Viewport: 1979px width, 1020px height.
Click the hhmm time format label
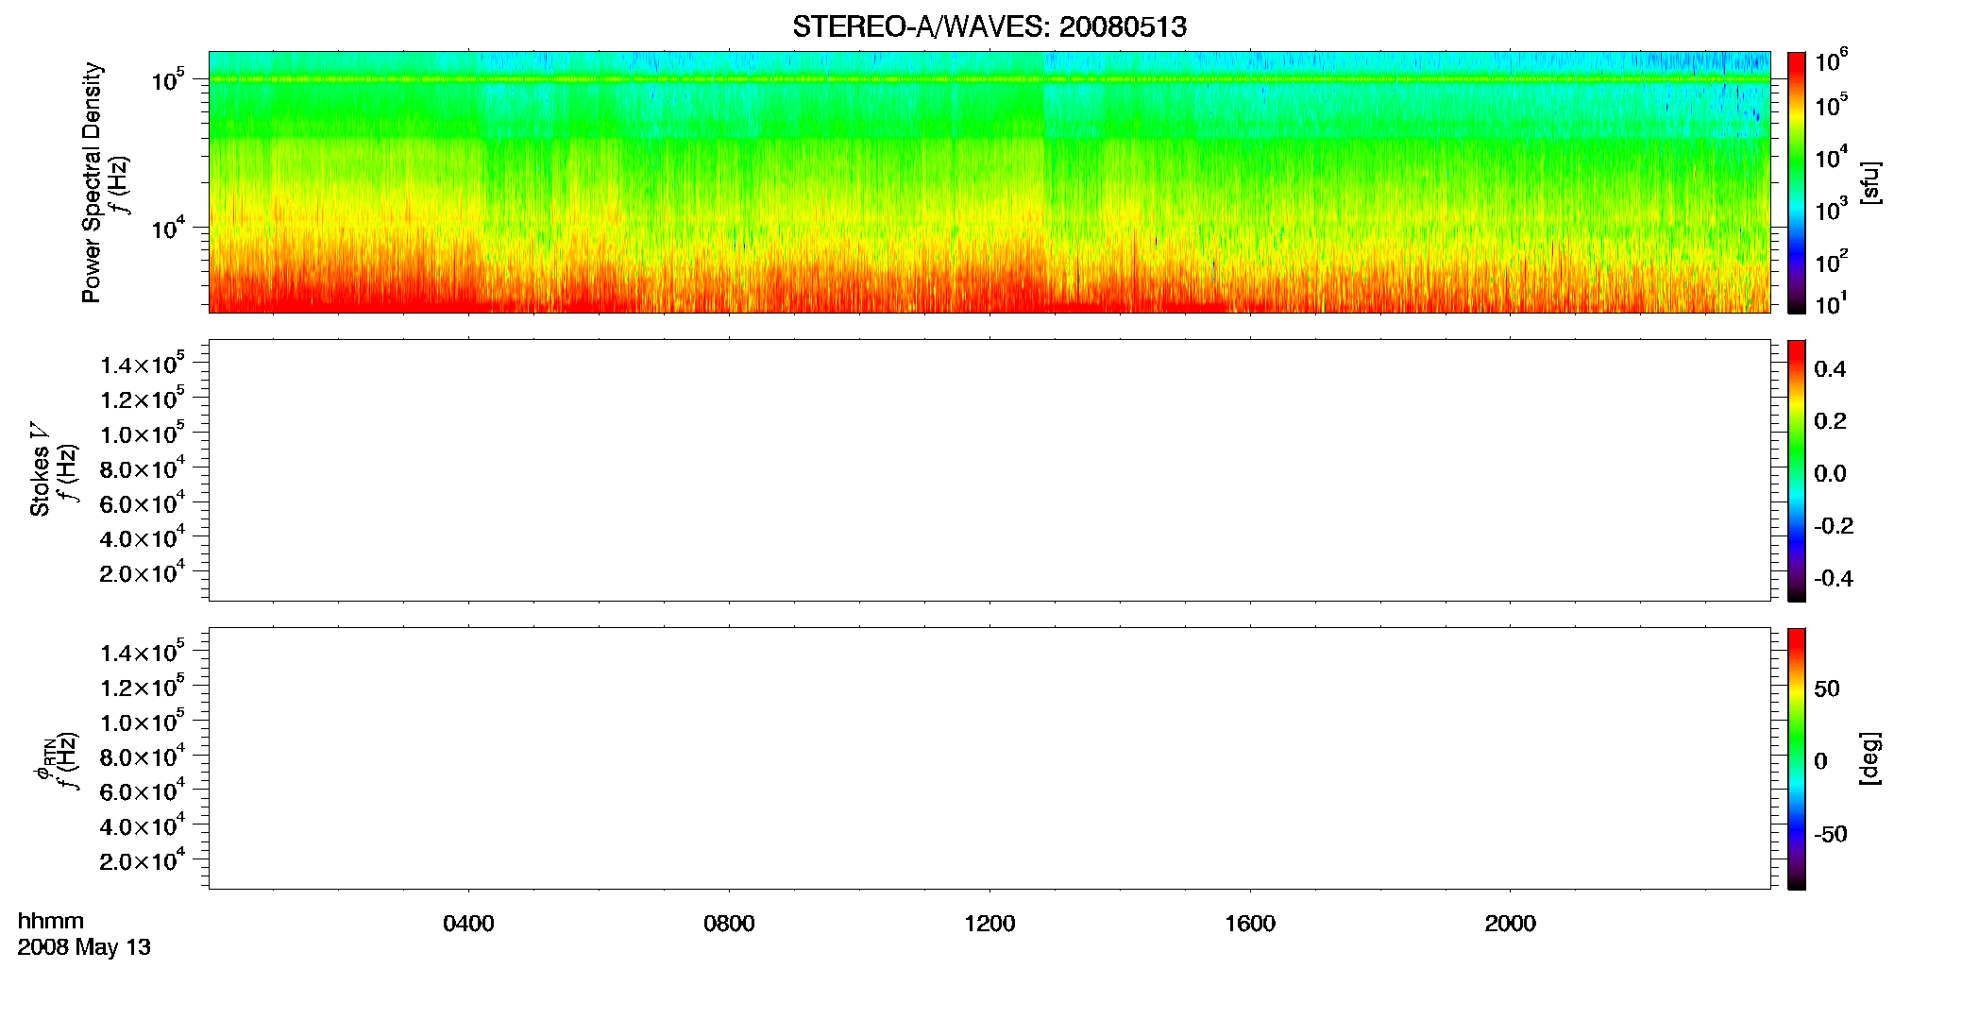51,922
